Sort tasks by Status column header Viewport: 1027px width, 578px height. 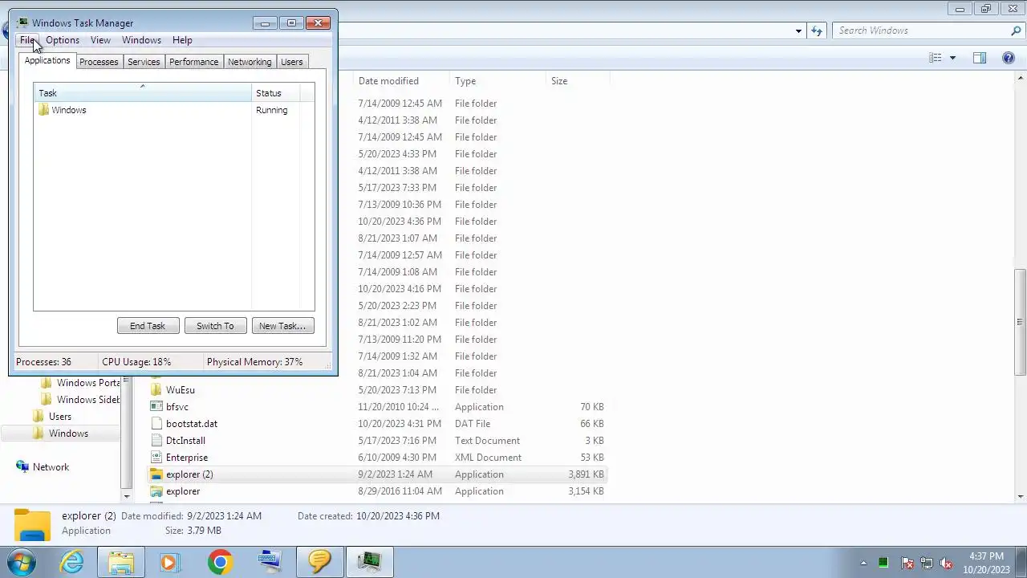click(x=276, y=93)
